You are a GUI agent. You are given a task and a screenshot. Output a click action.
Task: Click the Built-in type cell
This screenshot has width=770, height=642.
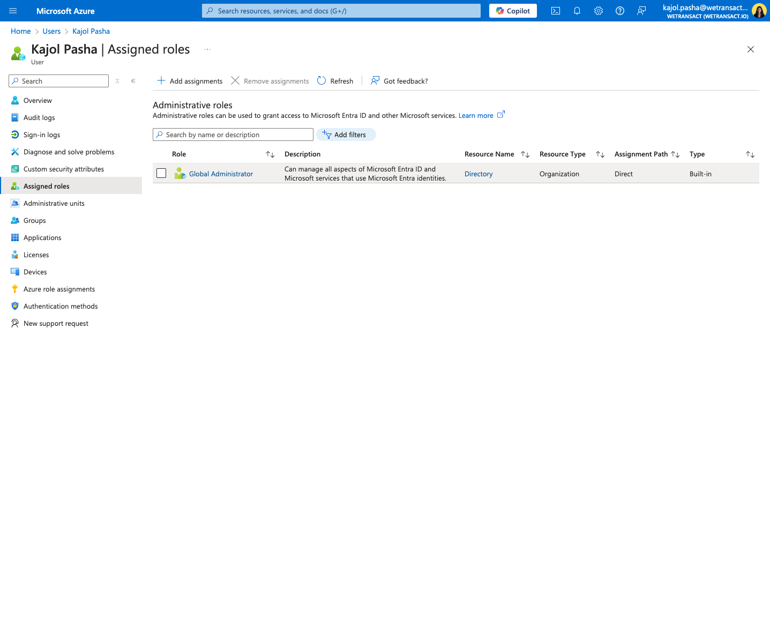(700, 174)
